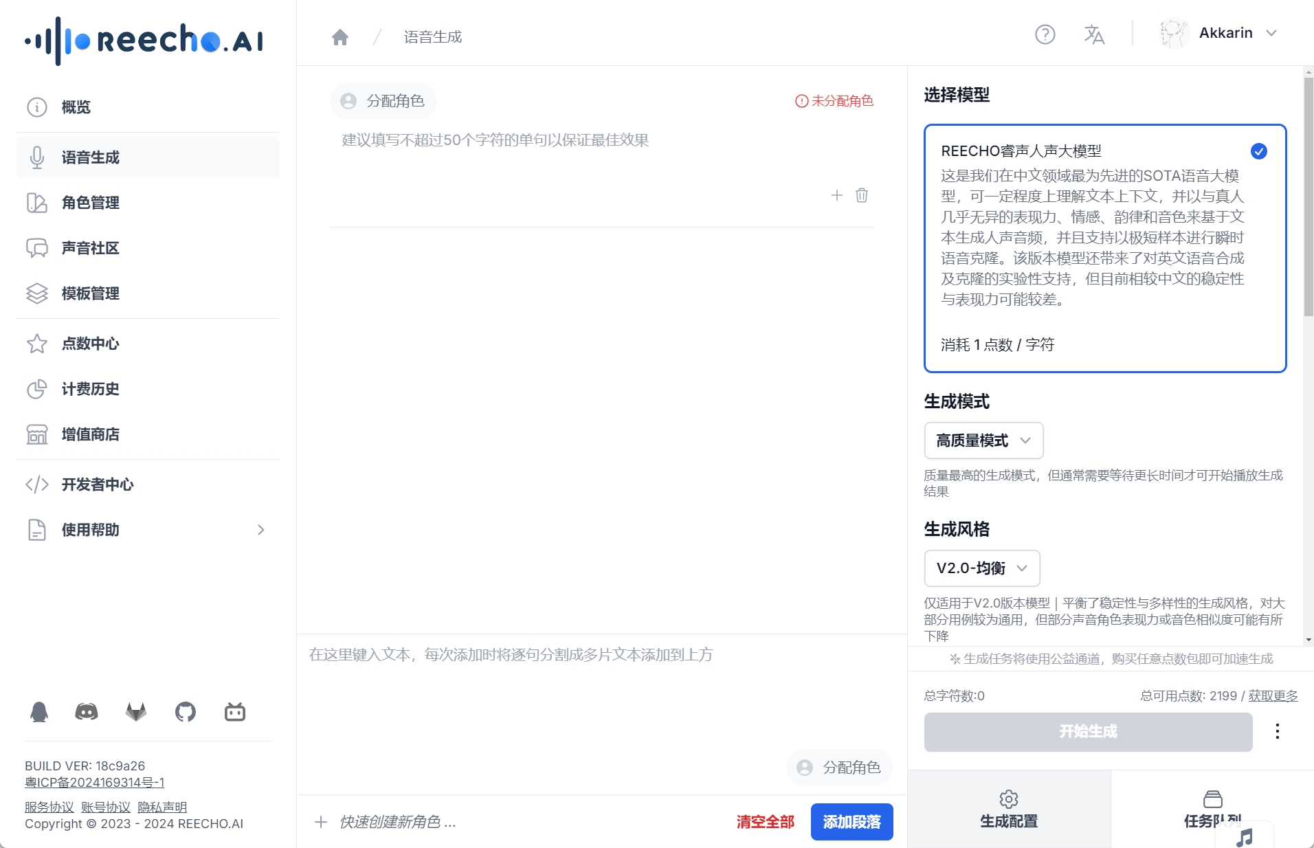Image resolution: width=1314 pixels, height=848 pixels.
Task: Click the blue 添加段落 button
Action: [x=851, y=822]
